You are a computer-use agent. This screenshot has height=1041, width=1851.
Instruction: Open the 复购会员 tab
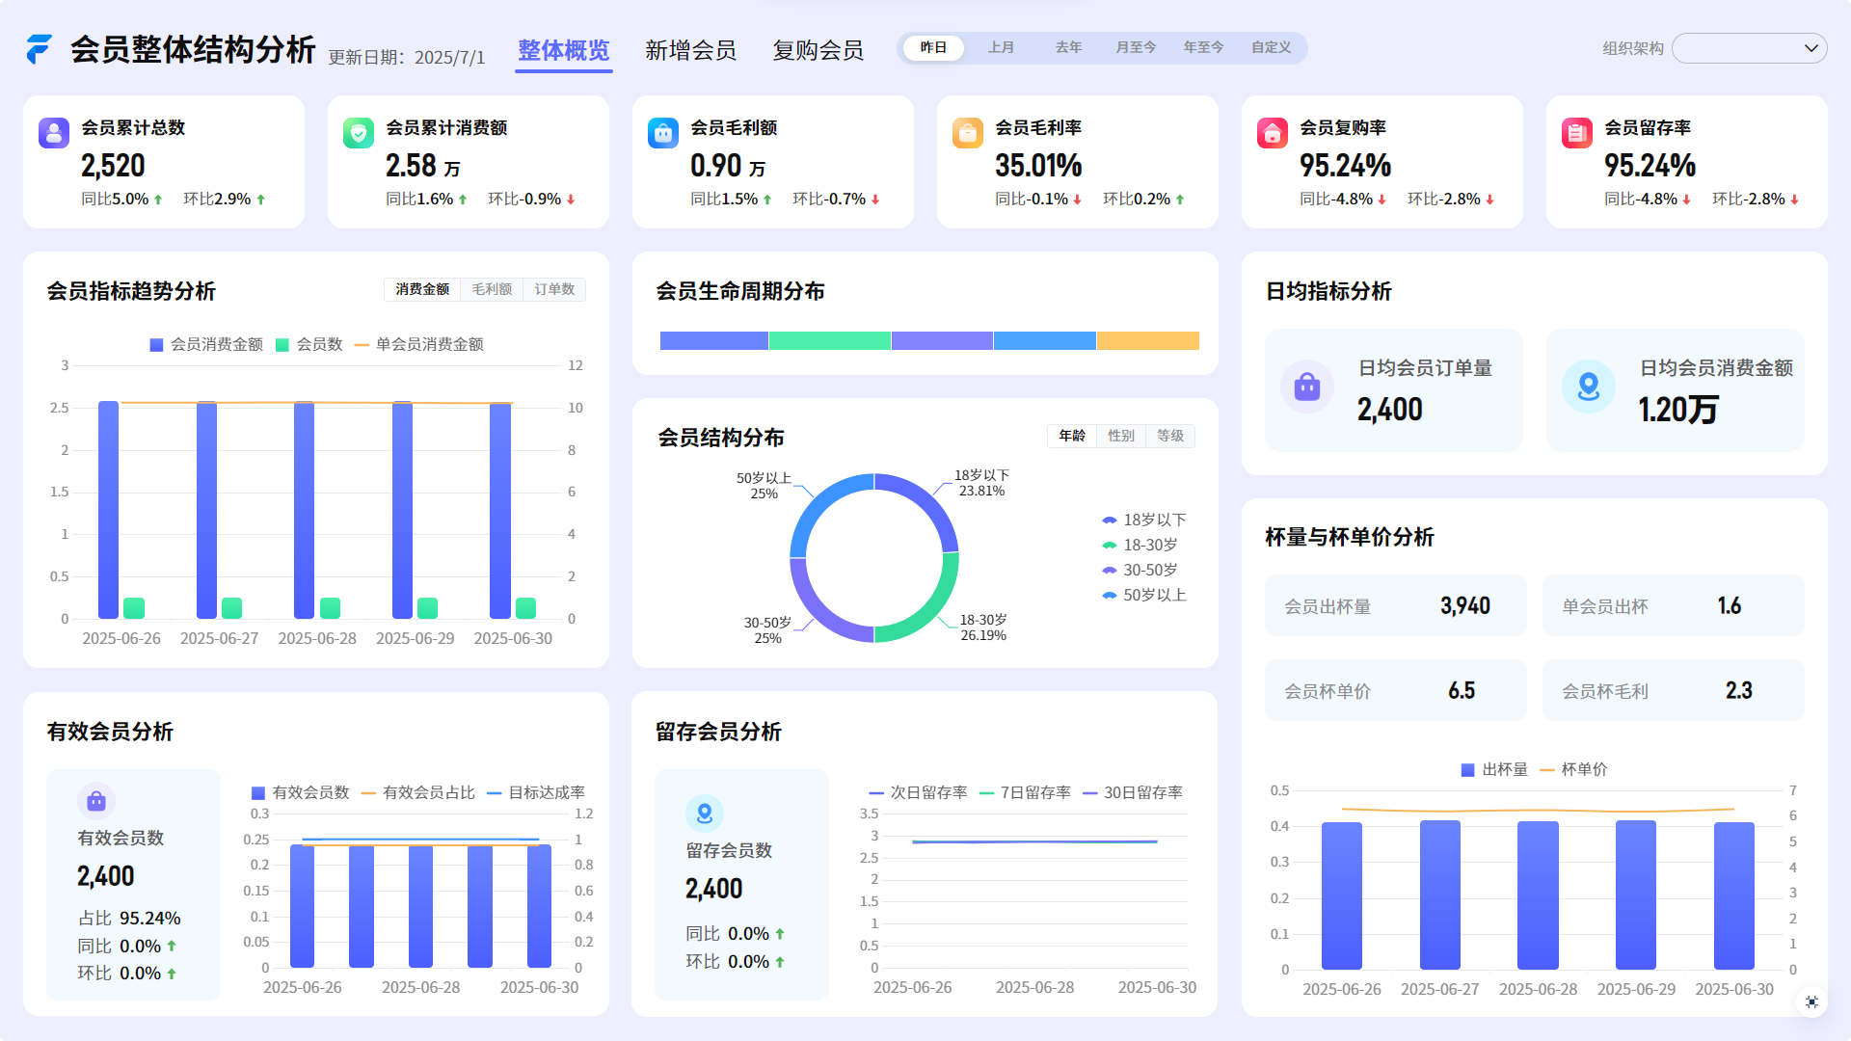coord(818,50)
